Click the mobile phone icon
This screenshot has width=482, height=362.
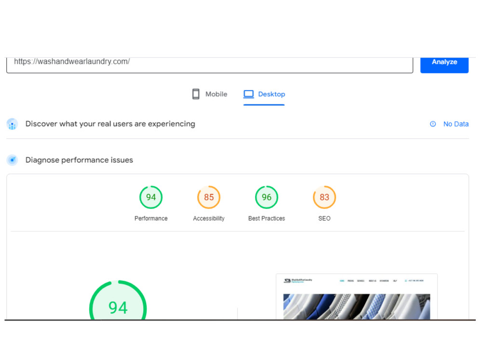pos(196,94)
